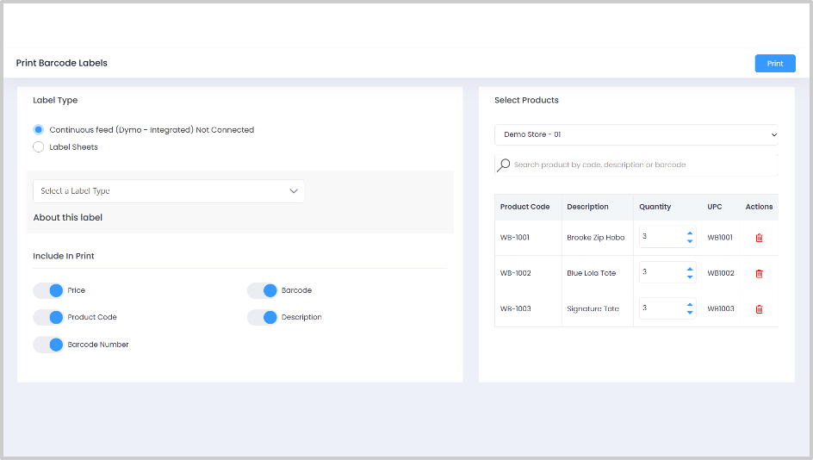Toggle the Price switch
Viewport: 813px width, 460px height.
[49, 290]
